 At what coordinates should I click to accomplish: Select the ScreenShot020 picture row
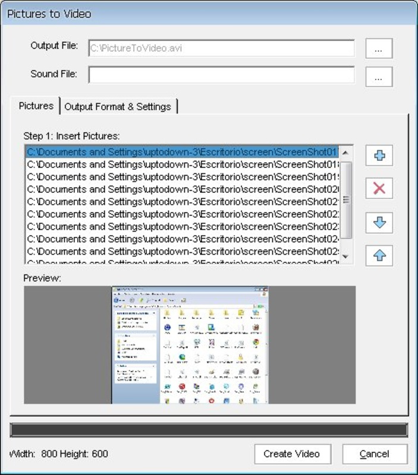[183, 189]
